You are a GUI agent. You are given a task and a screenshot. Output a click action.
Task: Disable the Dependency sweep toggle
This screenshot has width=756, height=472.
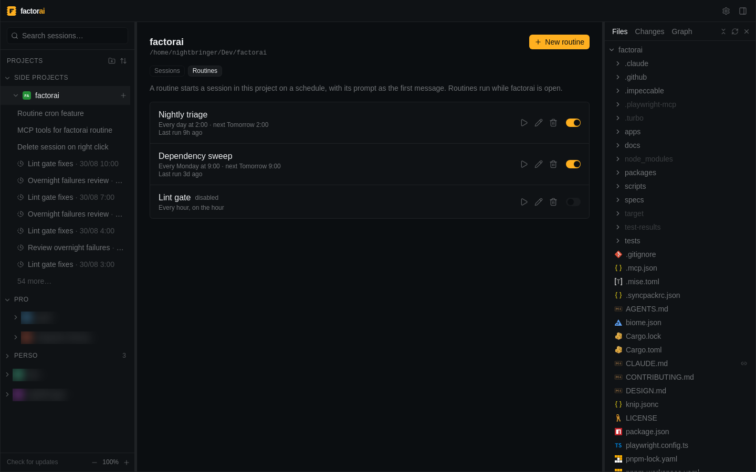point(573,164)
